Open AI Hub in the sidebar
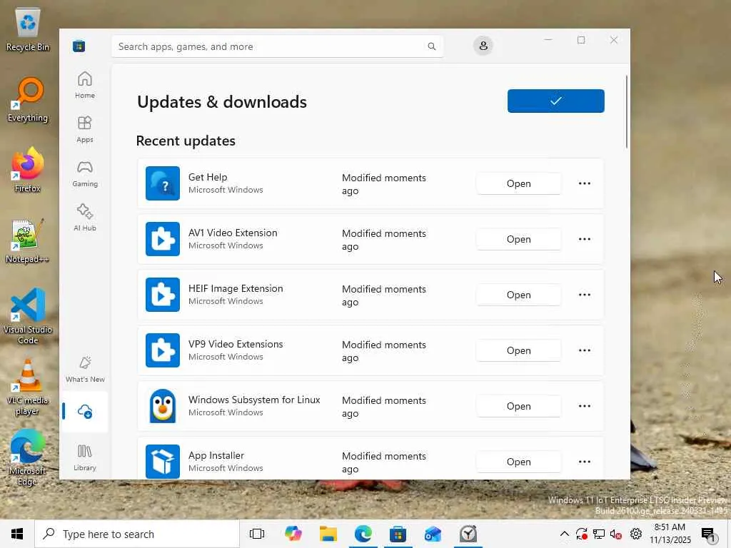Viewport: 731px width, 548px height. (x=85, y=218)
